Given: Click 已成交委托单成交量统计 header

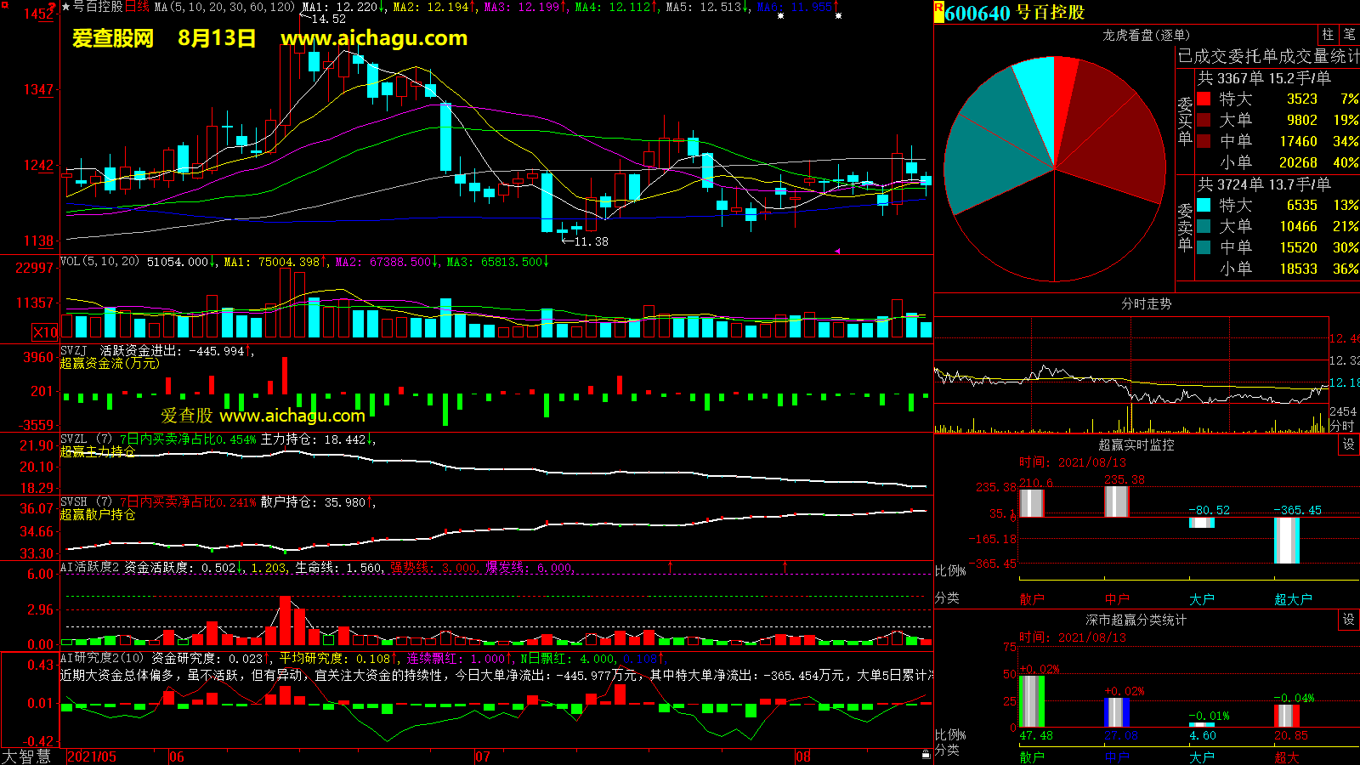Looking at the screenshot, I should [x=1268, y=56].
